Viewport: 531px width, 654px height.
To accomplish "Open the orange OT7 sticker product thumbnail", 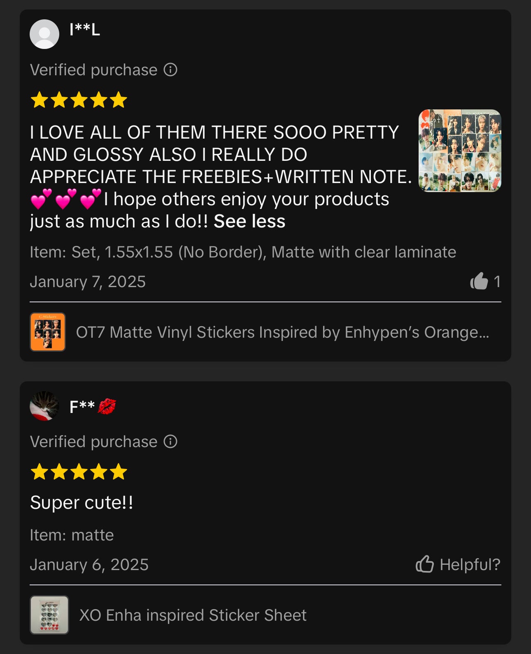I will (x=48, y=332).
